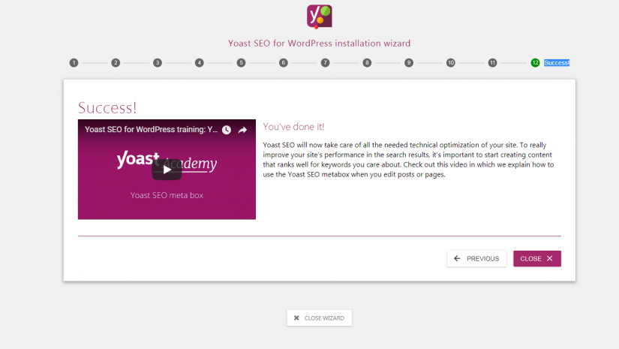Click the Success! heading

[107, 107]
